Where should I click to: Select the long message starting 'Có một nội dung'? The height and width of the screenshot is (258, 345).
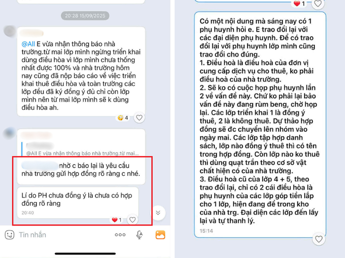[x=260, y=124]
